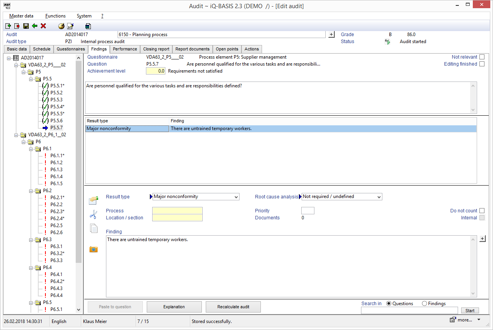Viewport: 493px width, 330px height.
Task: Click into the Location / section input field
Action: pyautogui.click(x=177, y=218)
